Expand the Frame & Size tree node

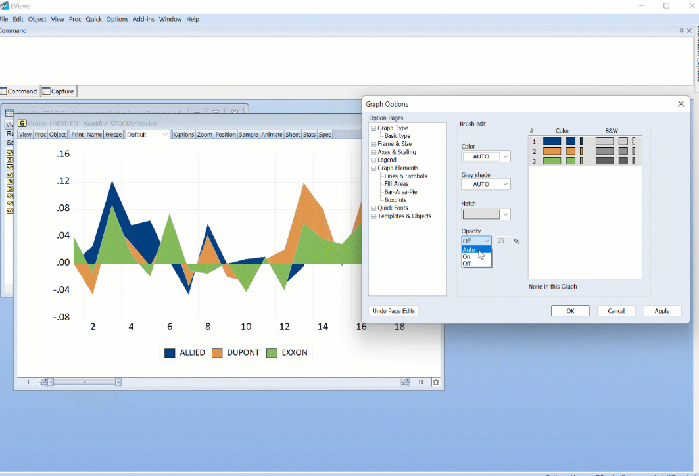374,144
